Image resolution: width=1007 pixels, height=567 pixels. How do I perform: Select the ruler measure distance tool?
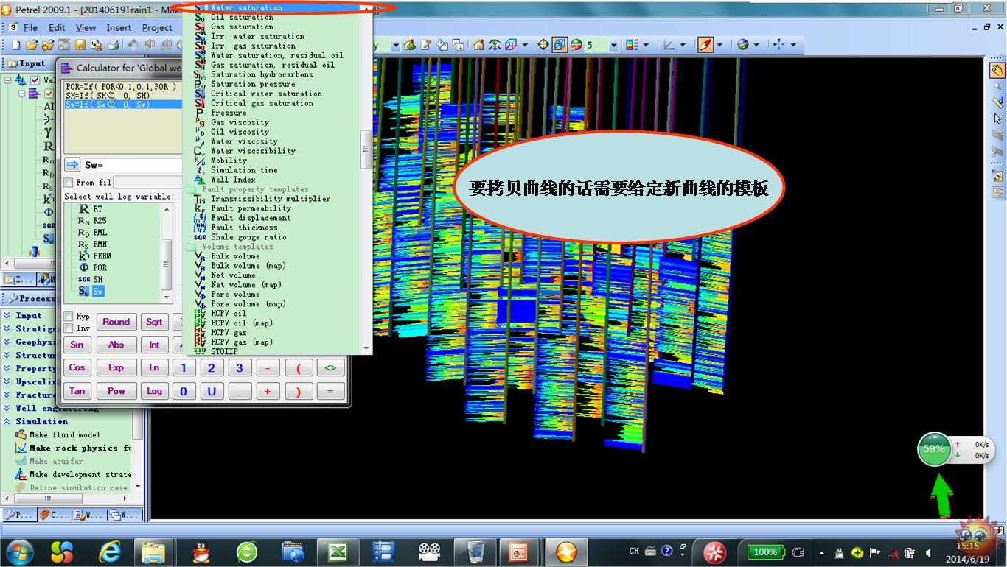pos(997,102)
